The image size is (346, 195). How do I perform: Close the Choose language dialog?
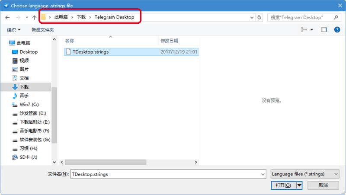pyautogui.click(x=340, y=6)
